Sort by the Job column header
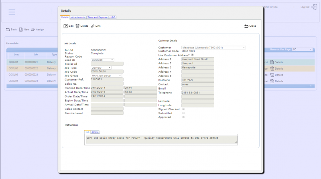Image resolution: width=321 pixels, height=179 pixels. 36,54
